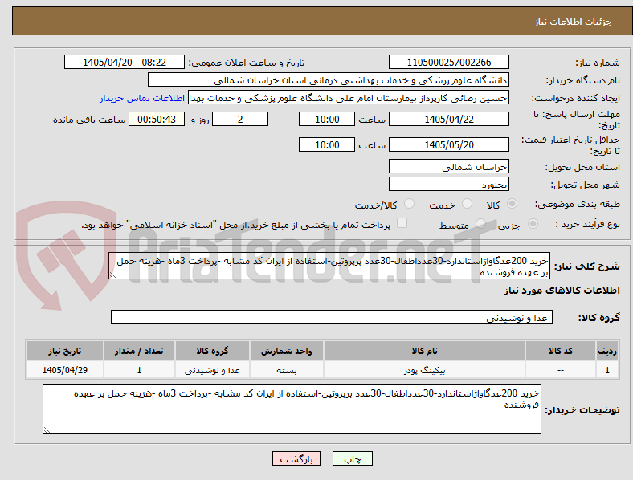The height and width of the screenshot is (480, 633).
Task: Click the label استان محل تحویل
Action: click(582, 167)
